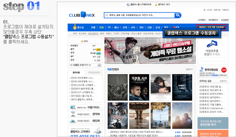Viewport: 236px width, 137px height.
Task: Open FAQ '[다운로드] 최근 패치 후...'
Action: [x=211, y=90]
